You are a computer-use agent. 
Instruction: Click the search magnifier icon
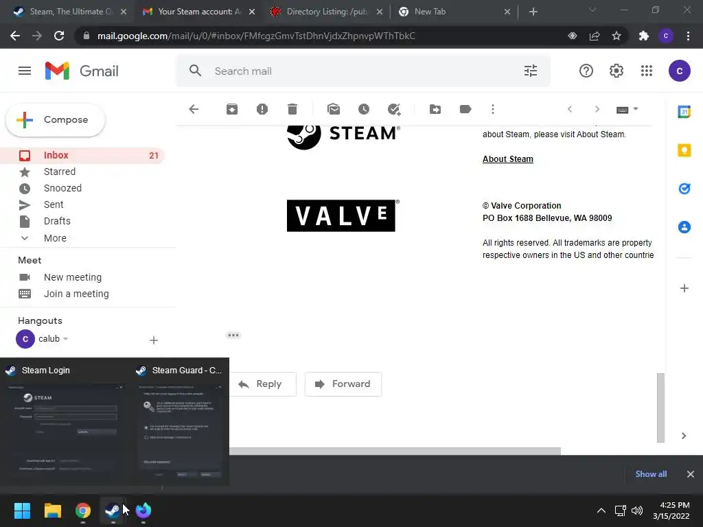(195, 71)
